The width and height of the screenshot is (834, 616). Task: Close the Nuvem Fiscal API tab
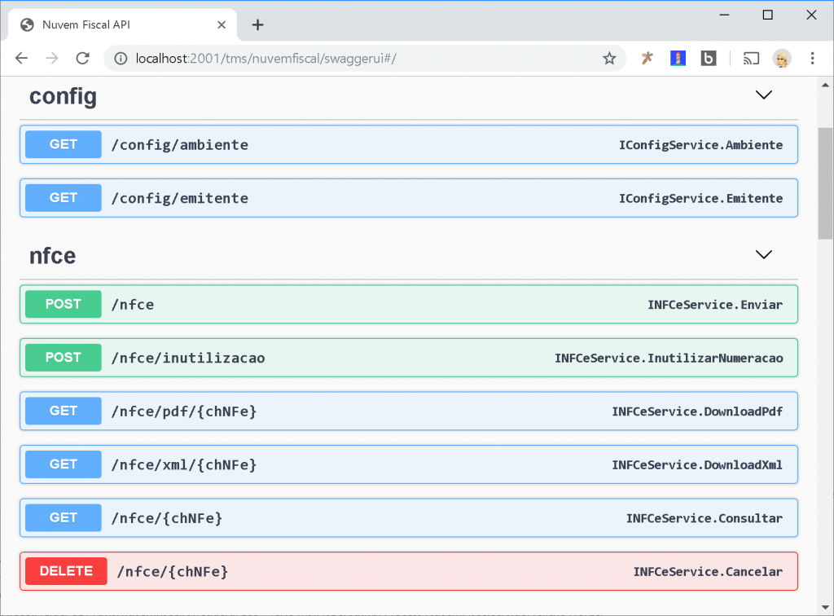point(222,24)
